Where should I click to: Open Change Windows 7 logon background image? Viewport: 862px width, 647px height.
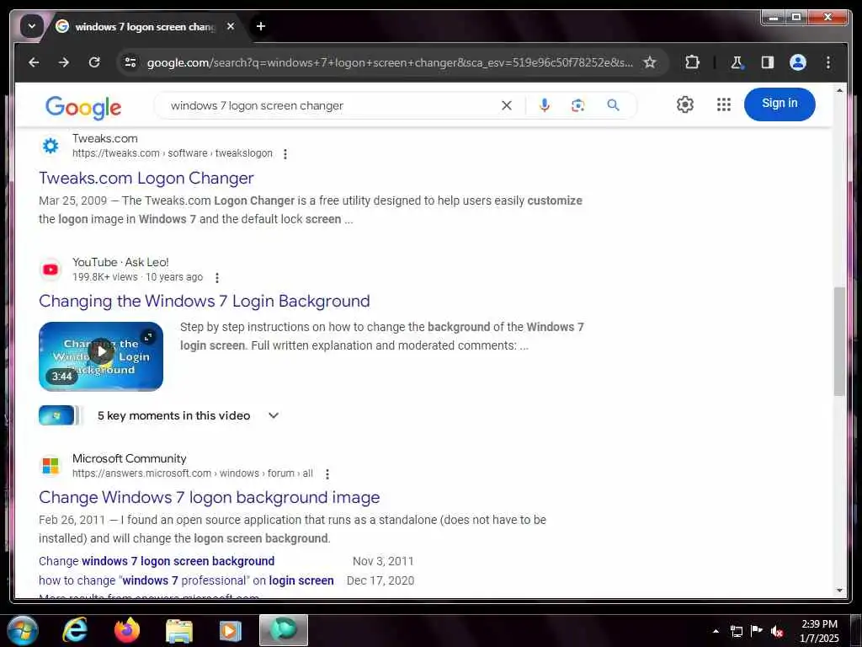(209, 497)
